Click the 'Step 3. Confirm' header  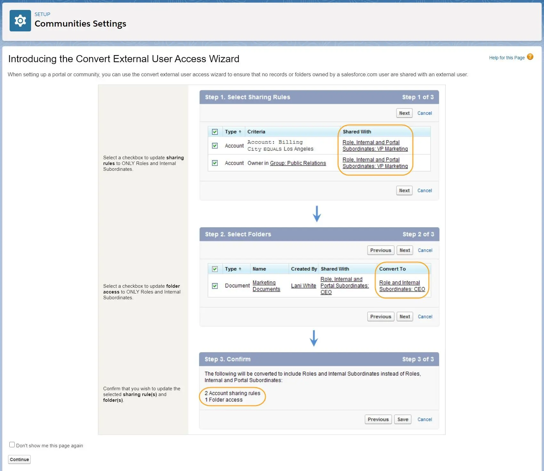point(227,359)
